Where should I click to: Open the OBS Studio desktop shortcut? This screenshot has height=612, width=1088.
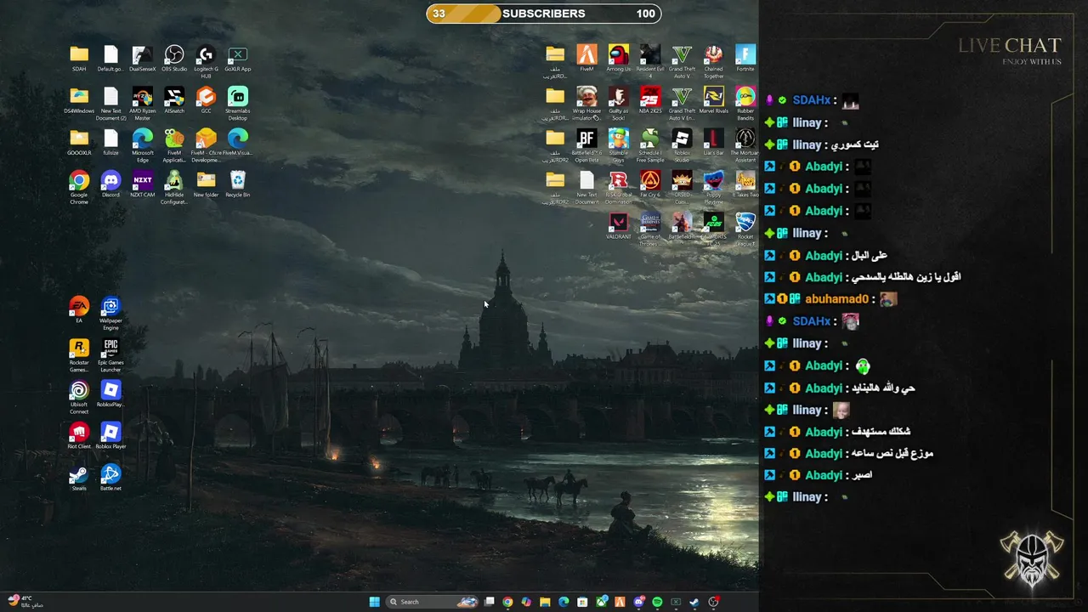click(174, 59)
